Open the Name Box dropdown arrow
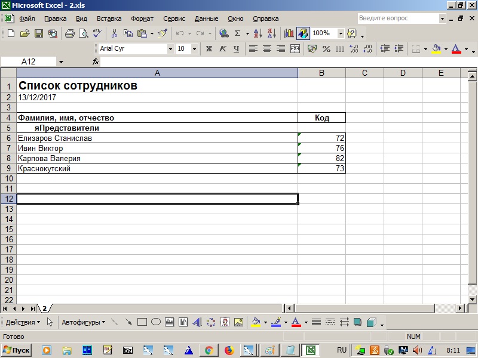The image size is (478, 358). (61, 61)
